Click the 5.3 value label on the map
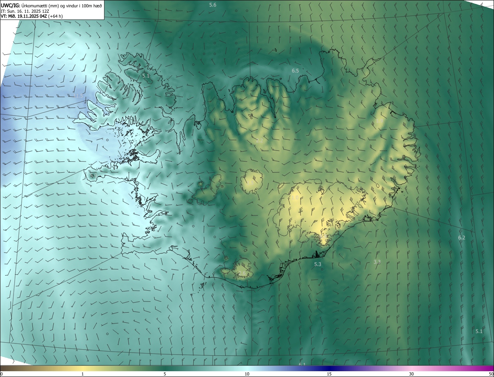Image resolution: width=494 pixels, height=377 pixels. tap(318, 264)
